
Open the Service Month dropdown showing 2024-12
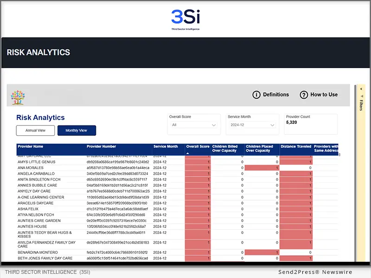[251, 124]
